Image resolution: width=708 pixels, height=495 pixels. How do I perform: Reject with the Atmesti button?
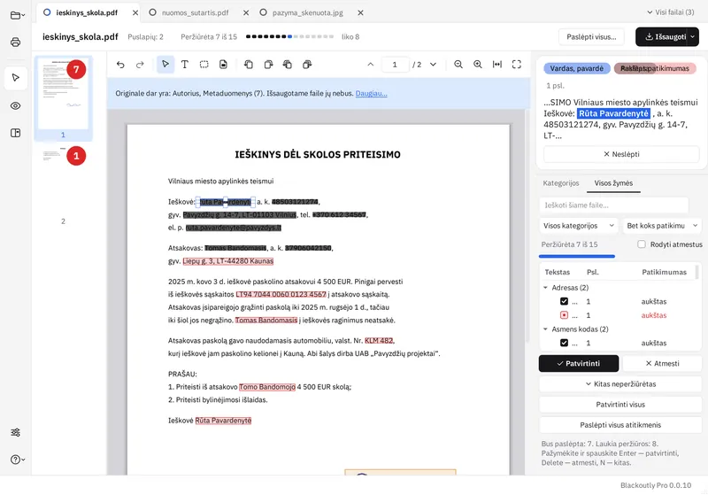pos(662,363)
